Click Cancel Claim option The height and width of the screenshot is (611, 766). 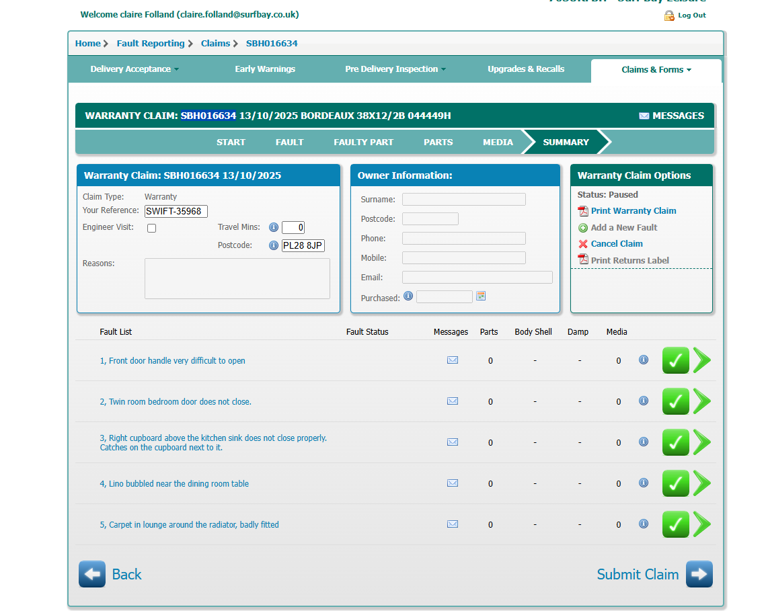click(x=616, y=244)
